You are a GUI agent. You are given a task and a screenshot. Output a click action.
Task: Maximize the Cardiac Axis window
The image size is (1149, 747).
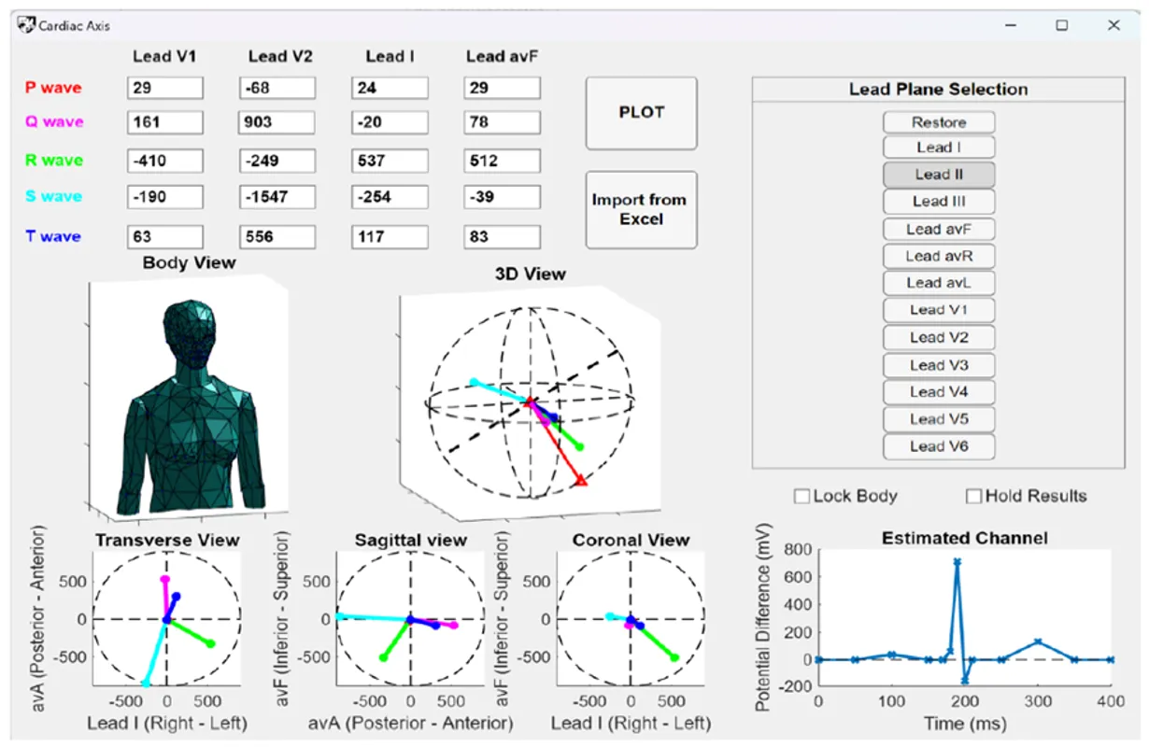1062,26
